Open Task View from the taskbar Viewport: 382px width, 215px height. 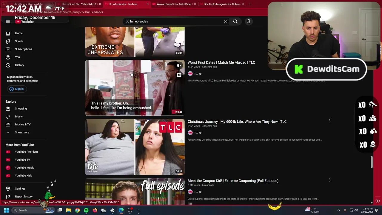(x=60, y=210)
